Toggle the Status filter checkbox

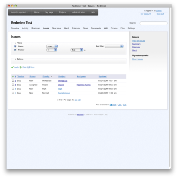(15, 46)
